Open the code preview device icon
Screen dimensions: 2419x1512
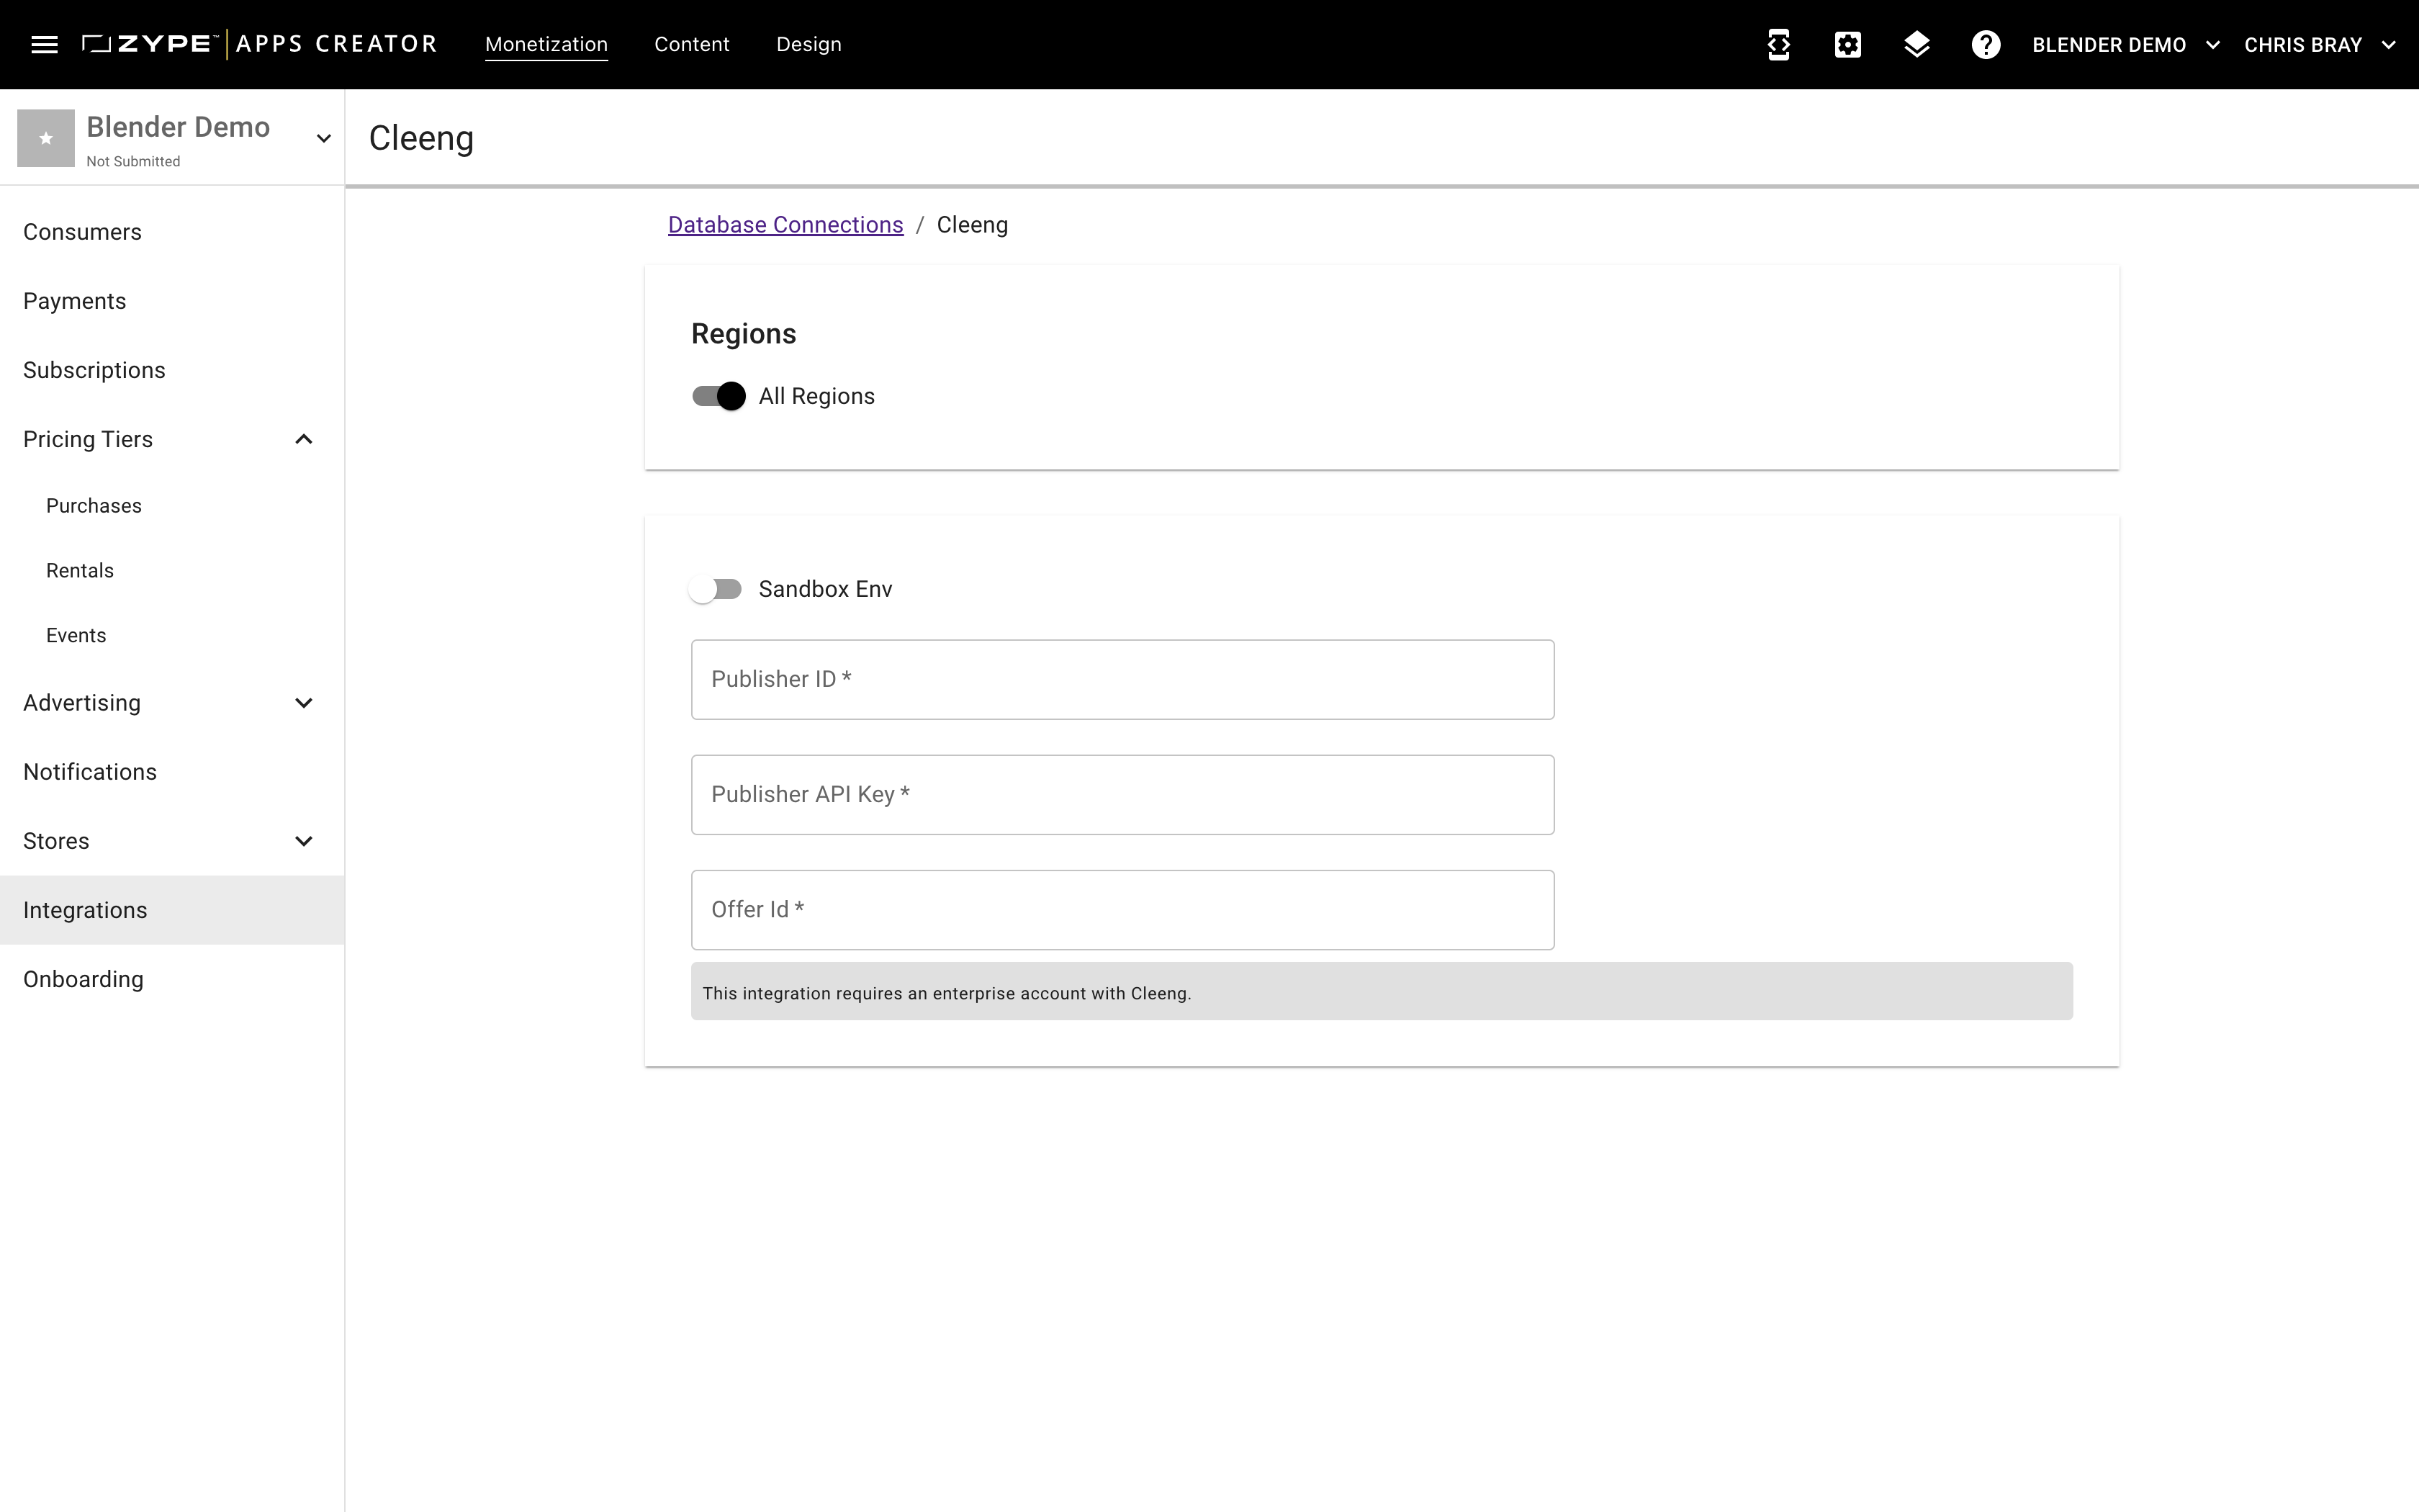[x=1778, y=44]
